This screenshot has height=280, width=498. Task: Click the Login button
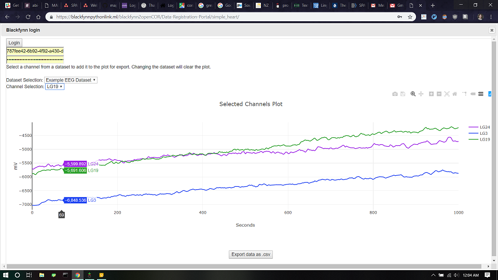[14, 43]
